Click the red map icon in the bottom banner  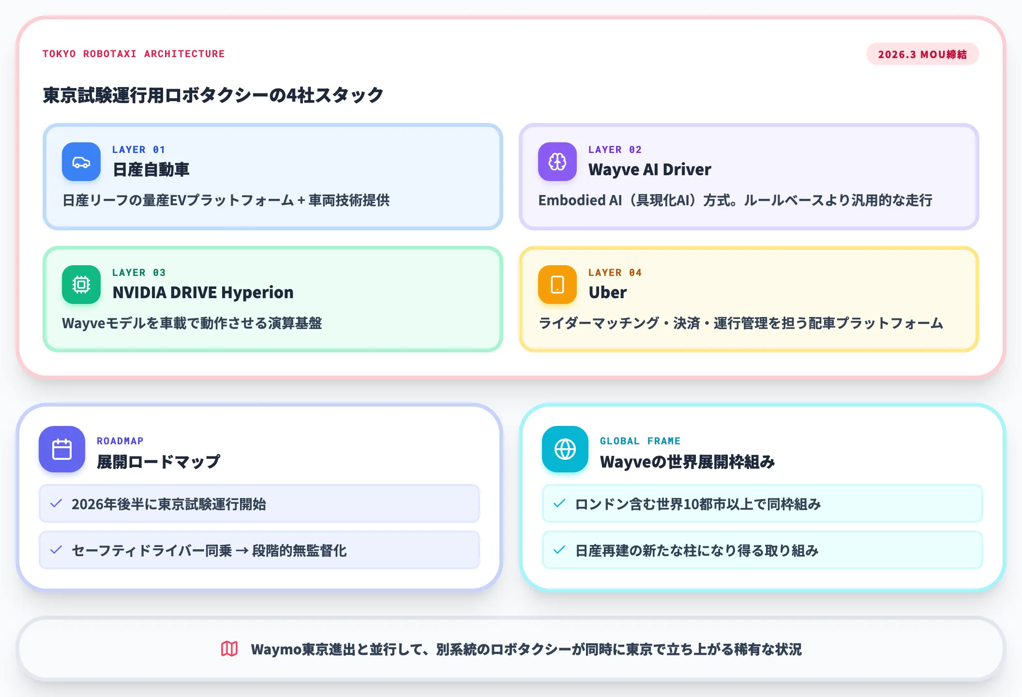pyautogui.click(x=229, y=649)
